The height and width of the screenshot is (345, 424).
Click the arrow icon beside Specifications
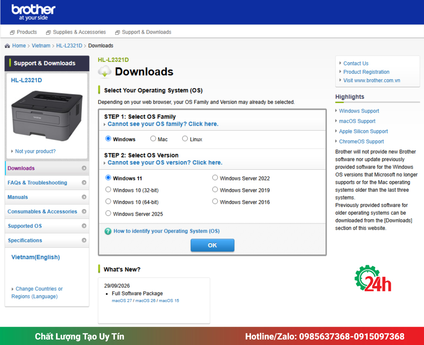[84, 240]
